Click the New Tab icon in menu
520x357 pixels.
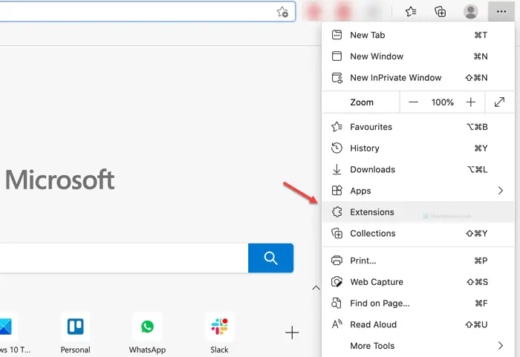(337, 35)
